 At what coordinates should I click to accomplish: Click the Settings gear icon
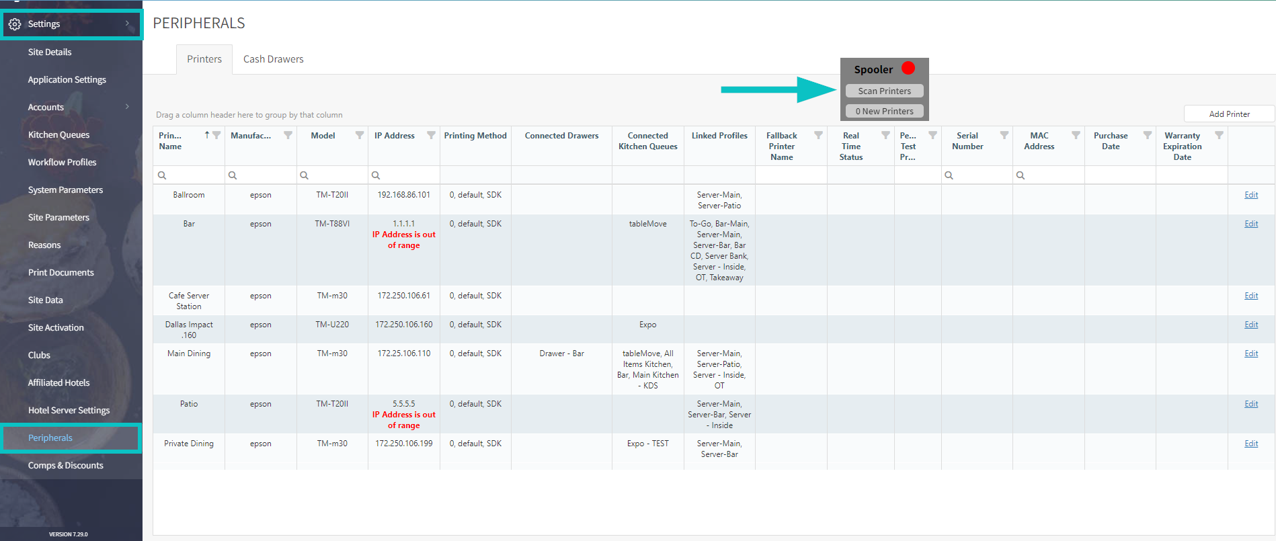point(15,24)
